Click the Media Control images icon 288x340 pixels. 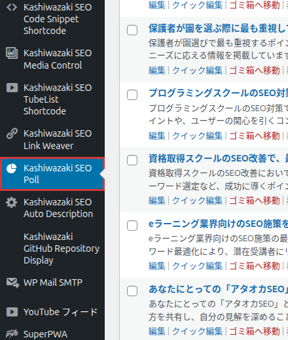point(12,53)
